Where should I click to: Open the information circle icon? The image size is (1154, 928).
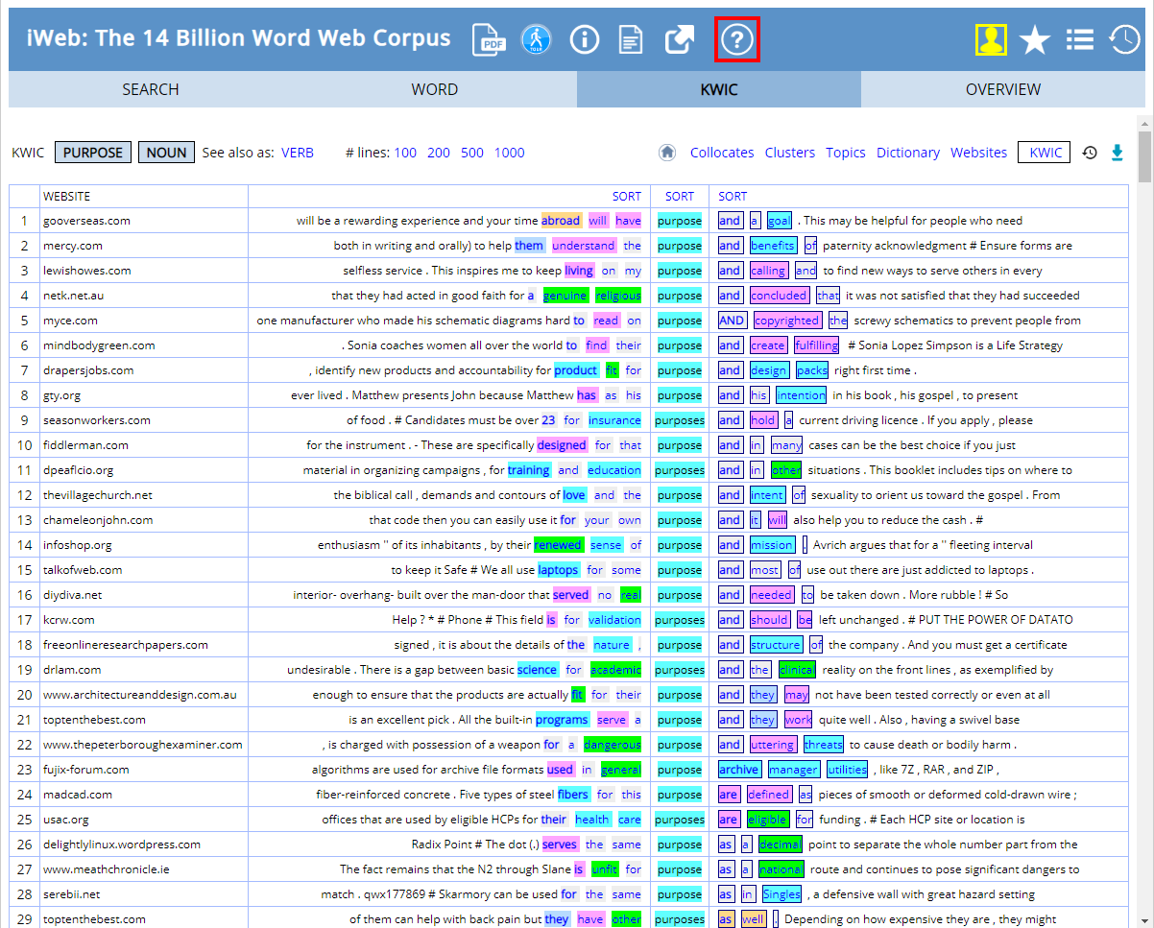tap(585, 39)
